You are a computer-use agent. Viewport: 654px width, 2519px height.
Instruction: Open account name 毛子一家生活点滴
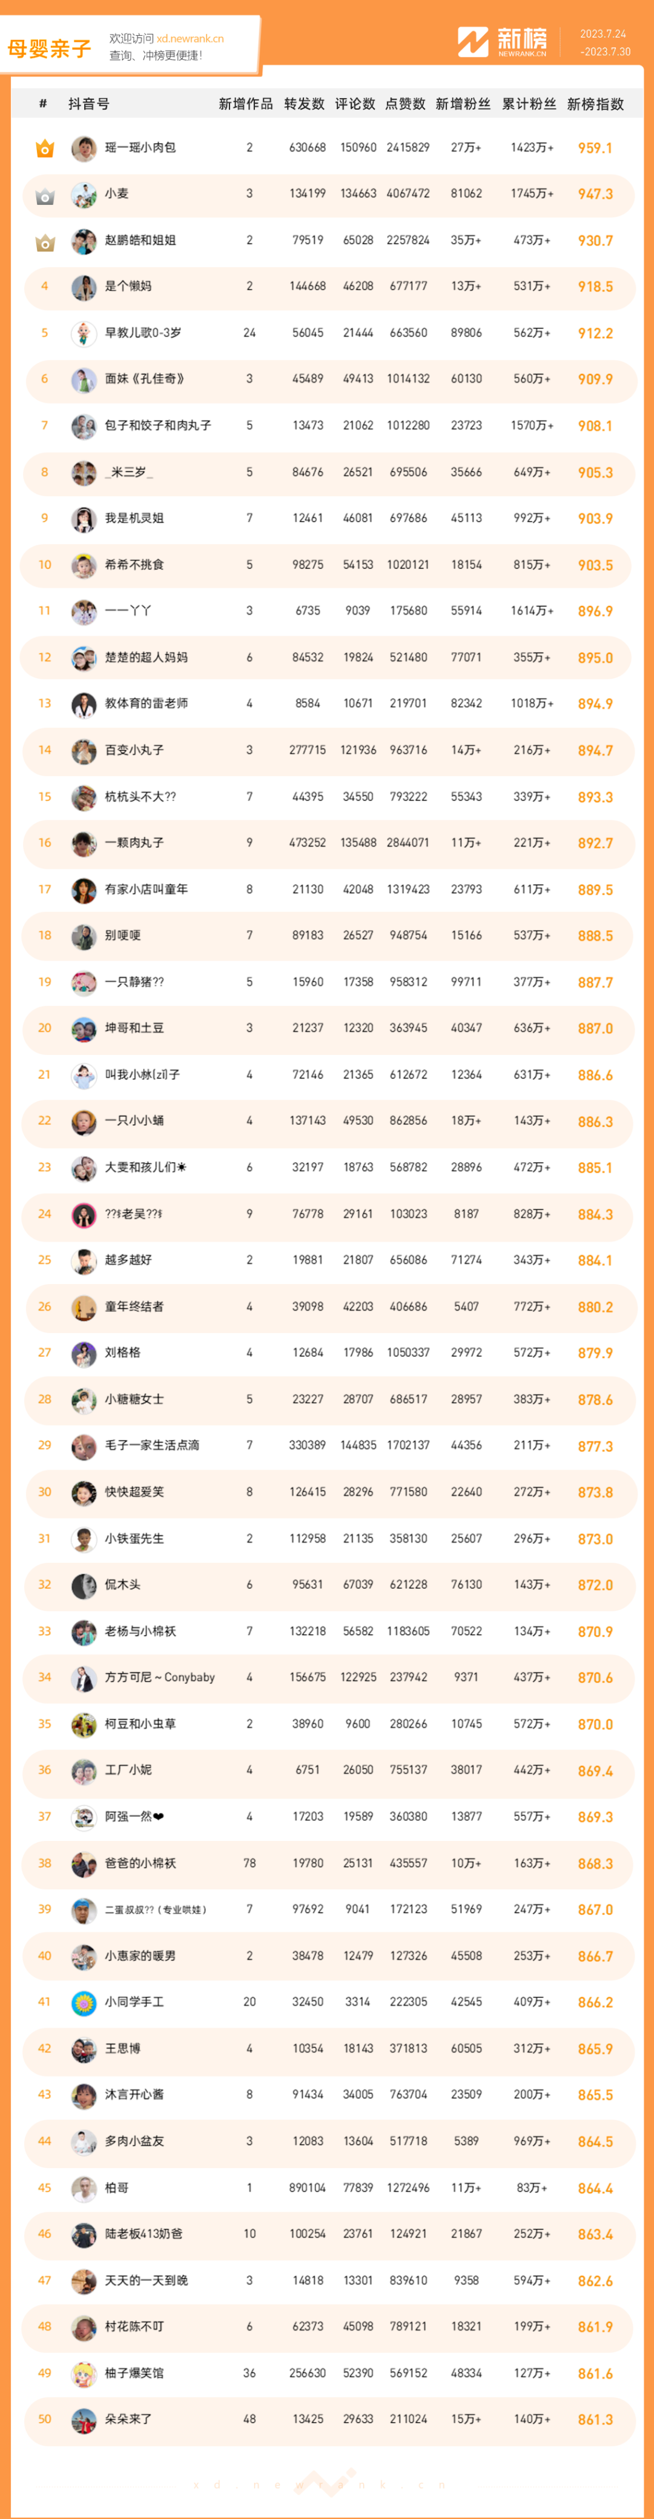(x=151, y=1445)
